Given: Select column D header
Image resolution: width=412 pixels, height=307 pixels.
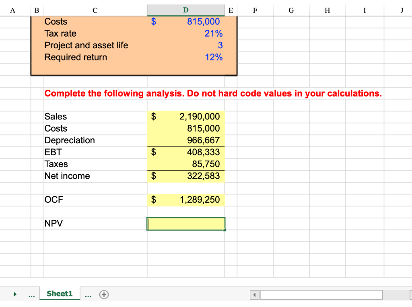Looking at the screenshot, I should click(x=186, y=10).
